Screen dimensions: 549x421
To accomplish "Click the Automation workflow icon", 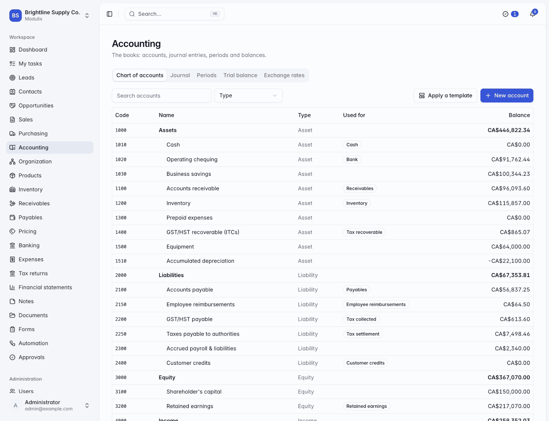I will point(12,343).
